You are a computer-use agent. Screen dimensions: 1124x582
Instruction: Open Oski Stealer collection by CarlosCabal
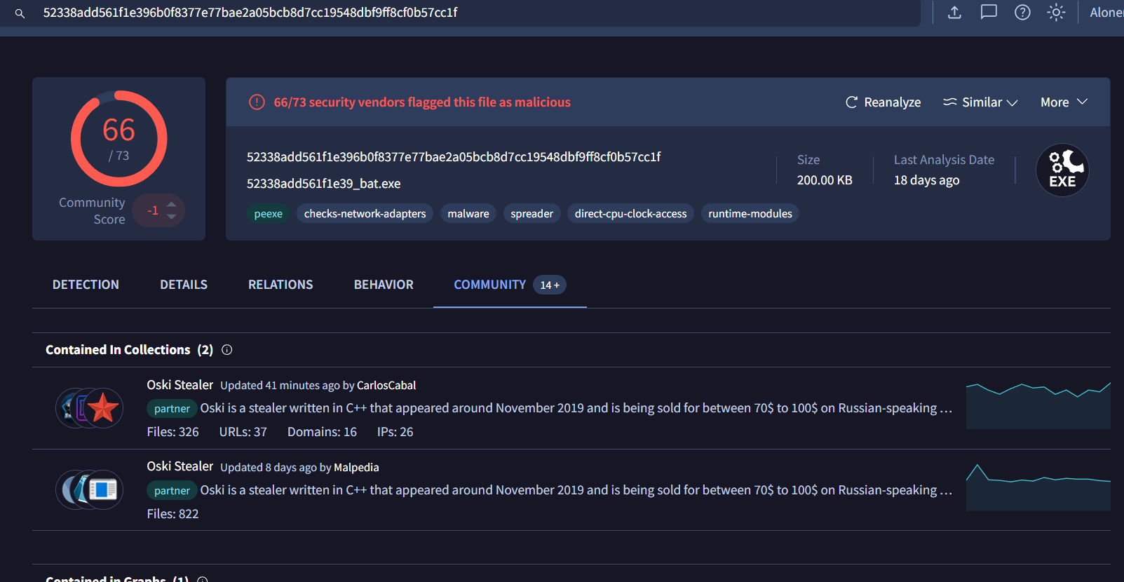180,385
